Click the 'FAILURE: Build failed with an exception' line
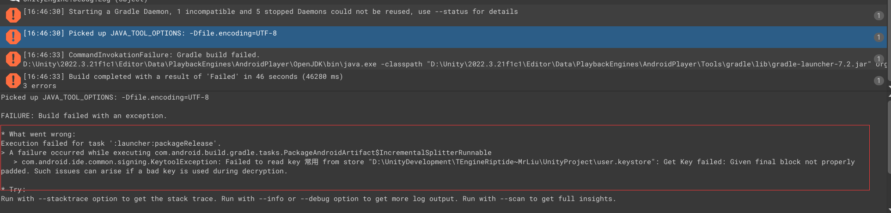Screen dimensions: 891x213 (x=84, y=116)
